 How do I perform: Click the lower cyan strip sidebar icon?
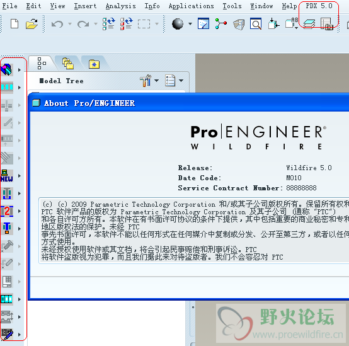7,299
